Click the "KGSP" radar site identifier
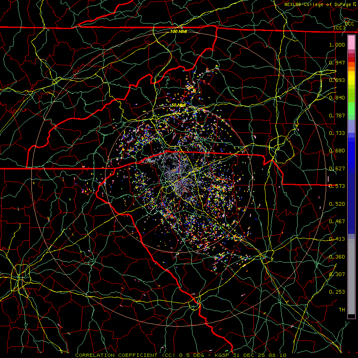358x358 pixels. click(x=222, y=355)
